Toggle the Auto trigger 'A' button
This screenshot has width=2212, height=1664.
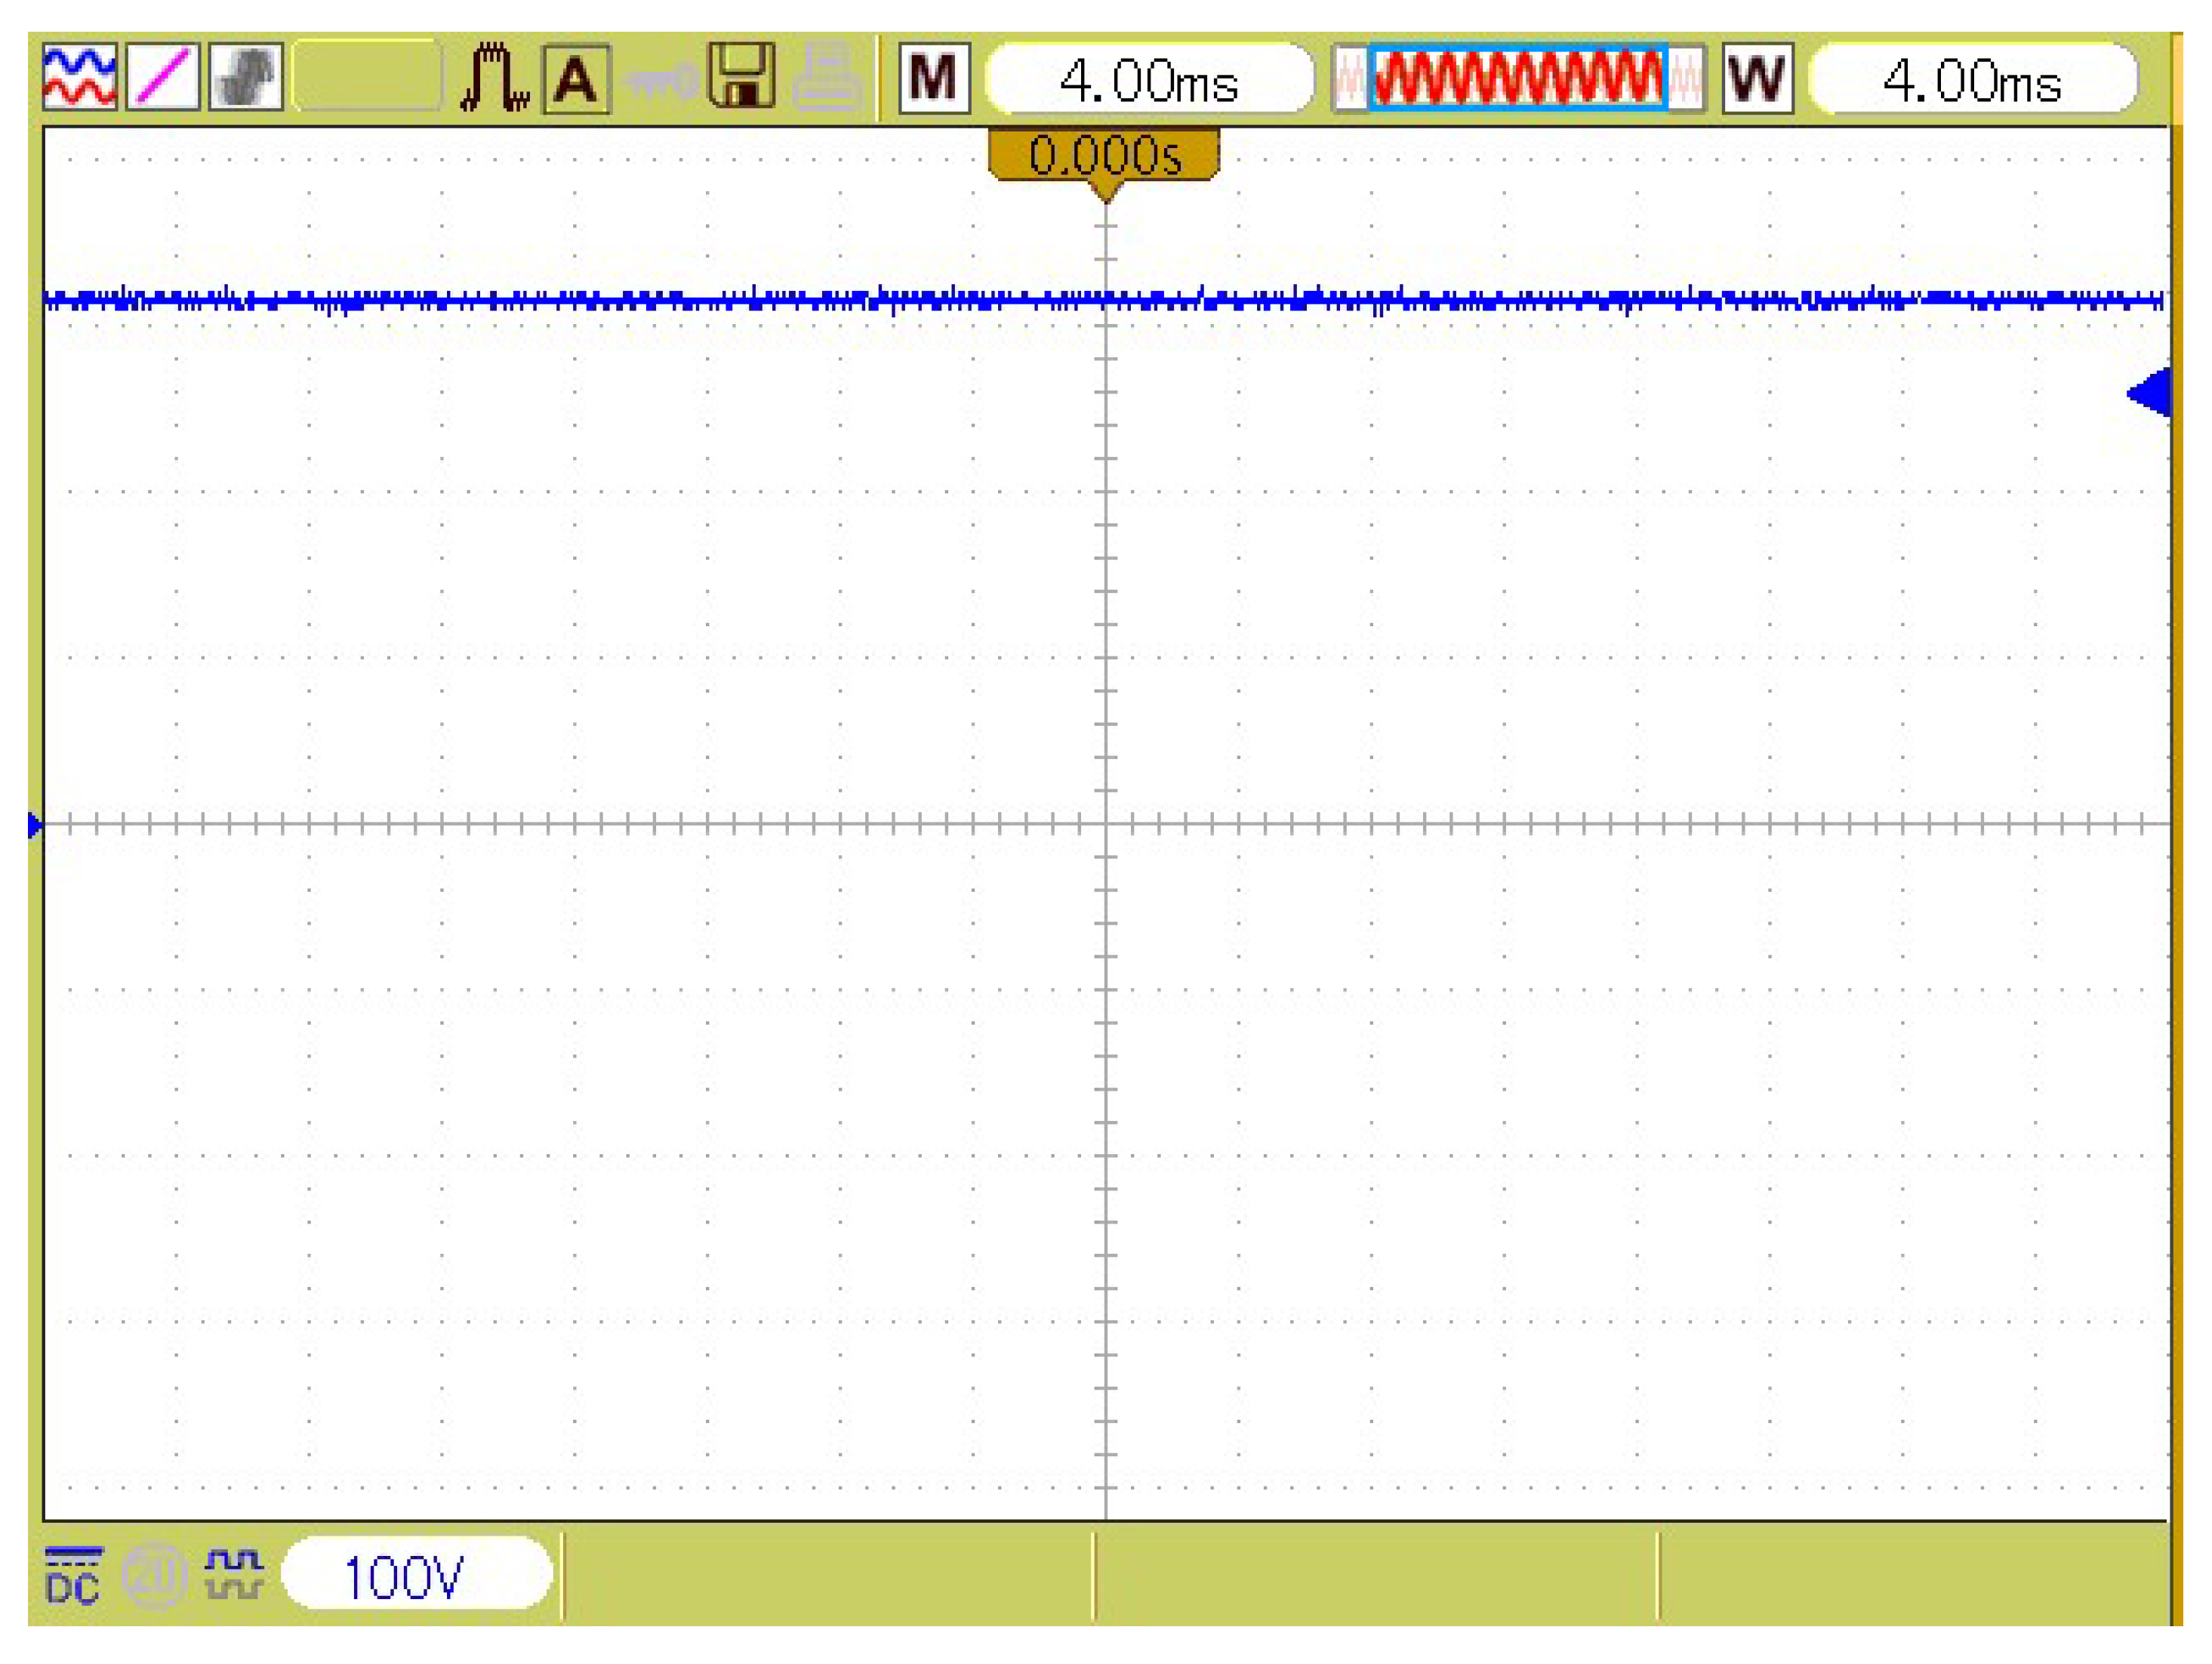(576, 79)
